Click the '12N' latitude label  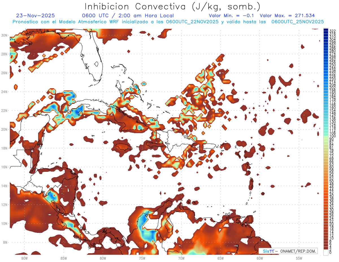[5, 205]
